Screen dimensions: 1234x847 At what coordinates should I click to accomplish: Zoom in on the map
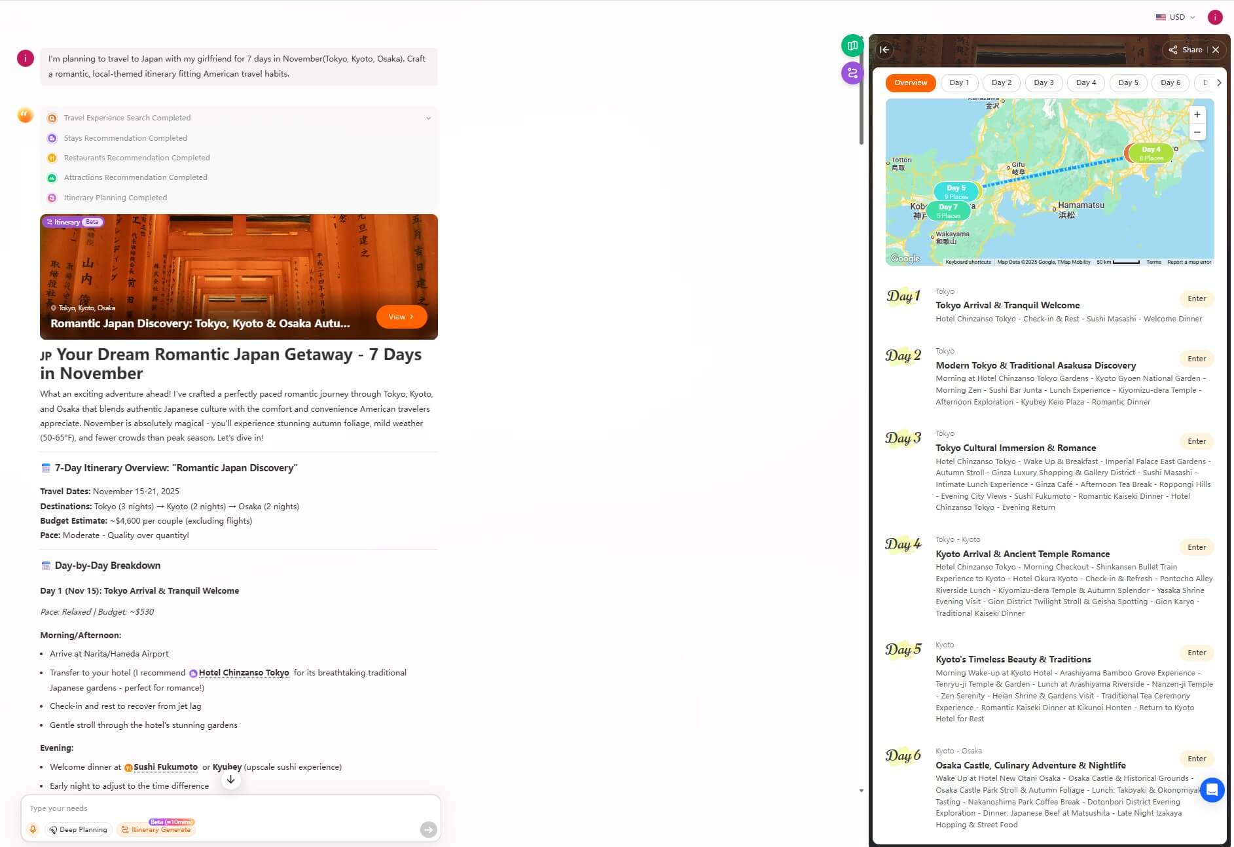(x=1197, y=115)
